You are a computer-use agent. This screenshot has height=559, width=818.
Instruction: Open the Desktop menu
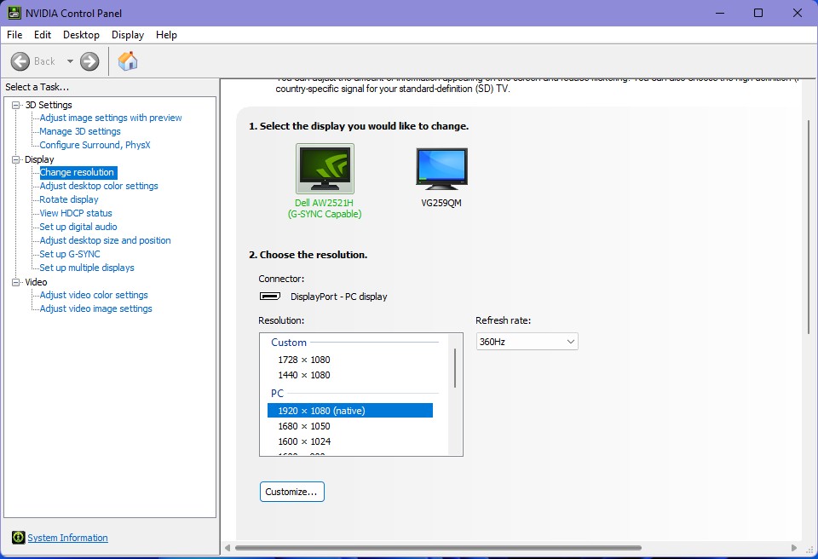pos(81,35)
